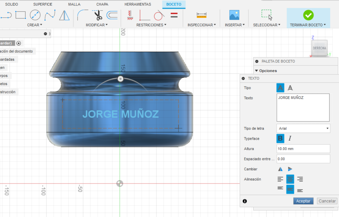Image resolution: width=339 pixels, height=217 pixels.
Task: Select the outline text type option
Action: pyautogui.click(x=290, y=88)
